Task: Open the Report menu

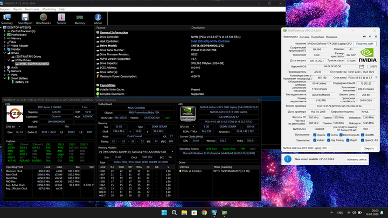Action: 17,9
